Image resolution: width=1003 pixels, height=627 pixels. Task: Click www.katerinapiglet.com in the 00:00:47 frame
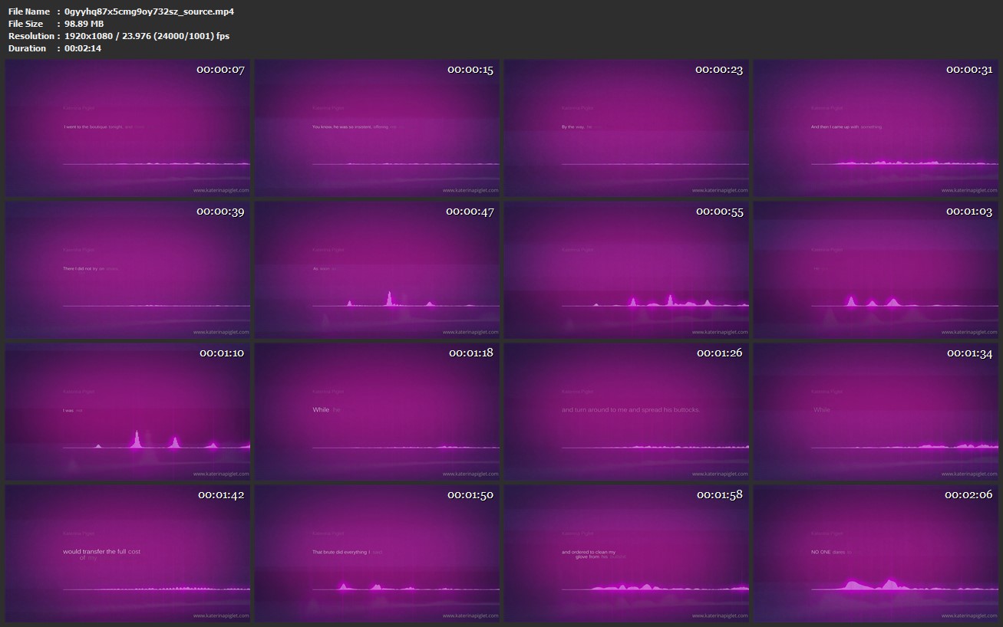tap(470, 332)
